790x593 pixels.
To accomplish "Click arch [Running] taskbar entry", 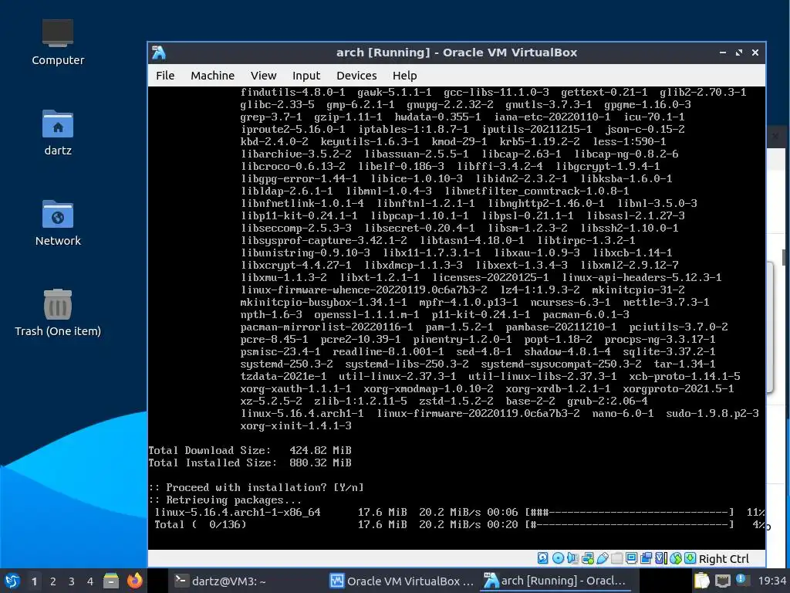I will 555,581.
